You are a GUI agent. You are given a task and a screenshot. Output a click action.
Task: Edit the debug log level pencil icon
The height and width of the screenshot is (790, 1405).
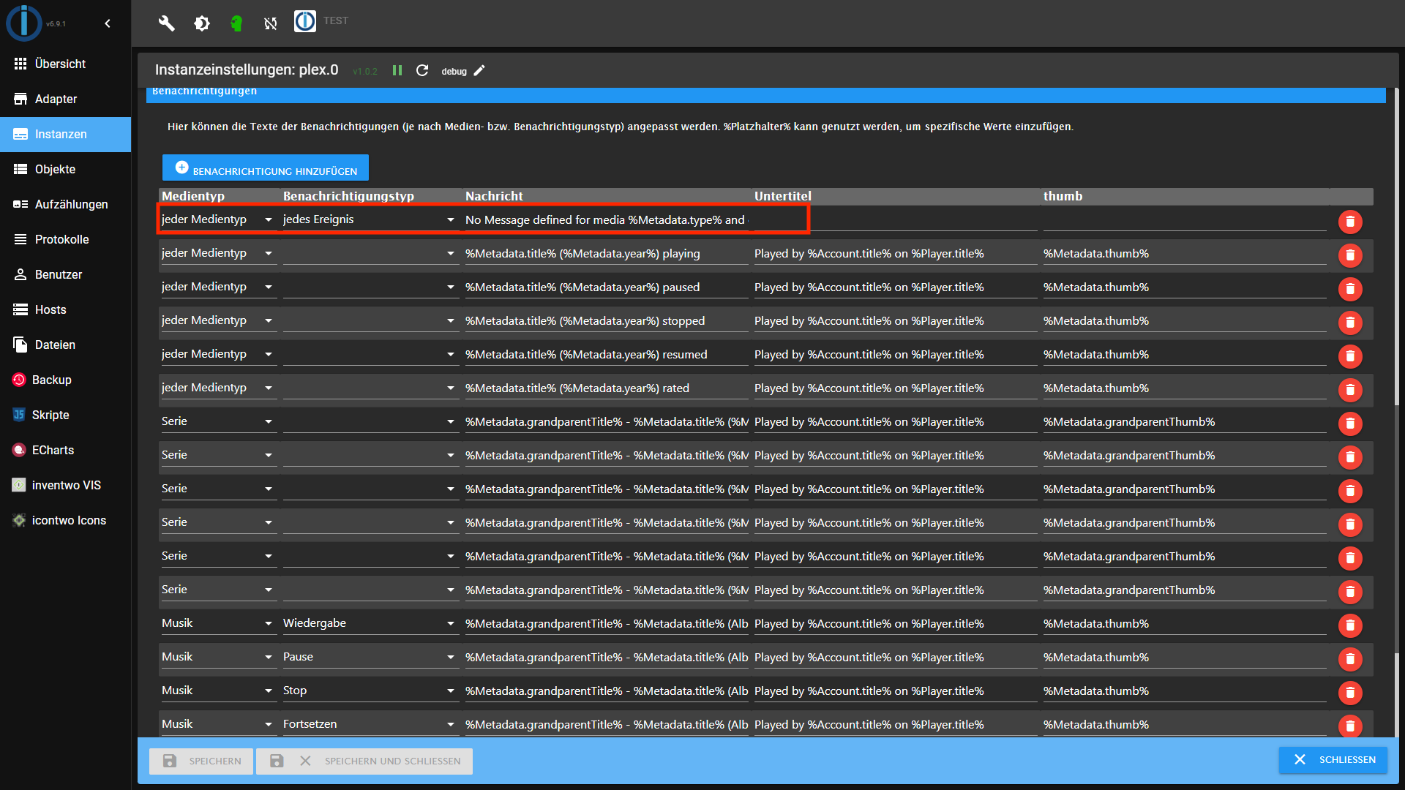tap(479, 71)
